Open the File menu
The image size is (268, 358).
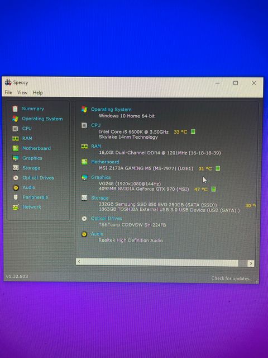pos(8,92)
